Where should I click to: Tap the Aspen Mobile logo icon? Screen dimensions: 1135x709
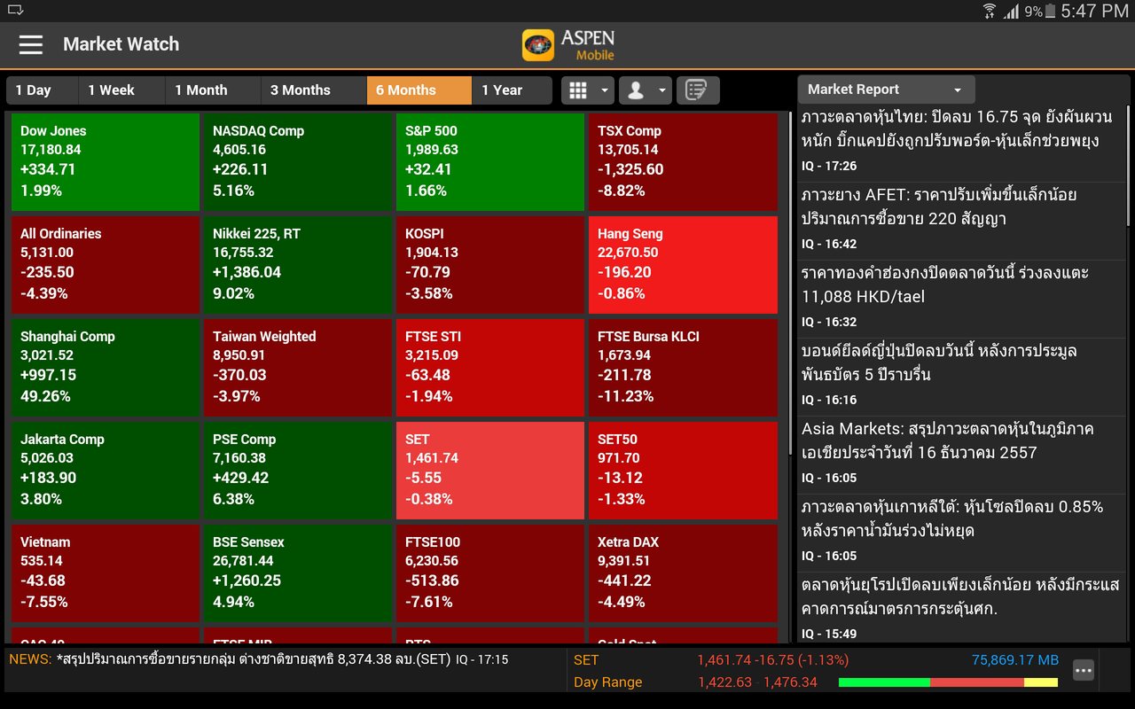[538, 45]
